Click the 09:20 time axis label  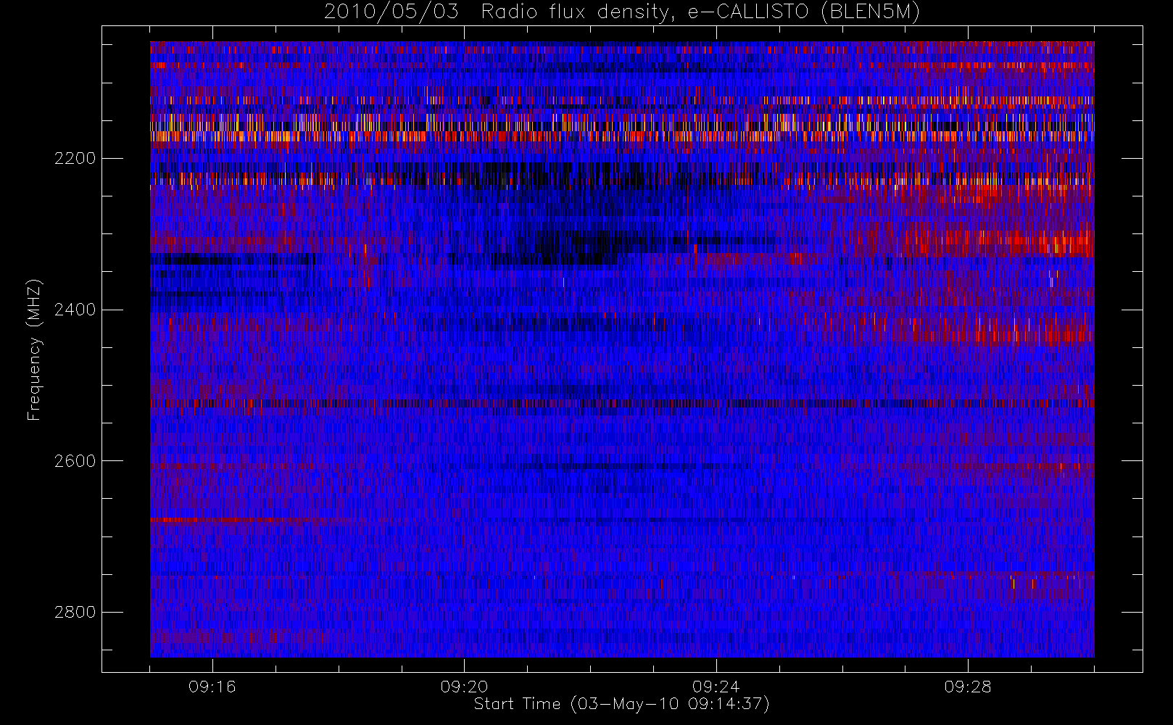tap(464, 687)
